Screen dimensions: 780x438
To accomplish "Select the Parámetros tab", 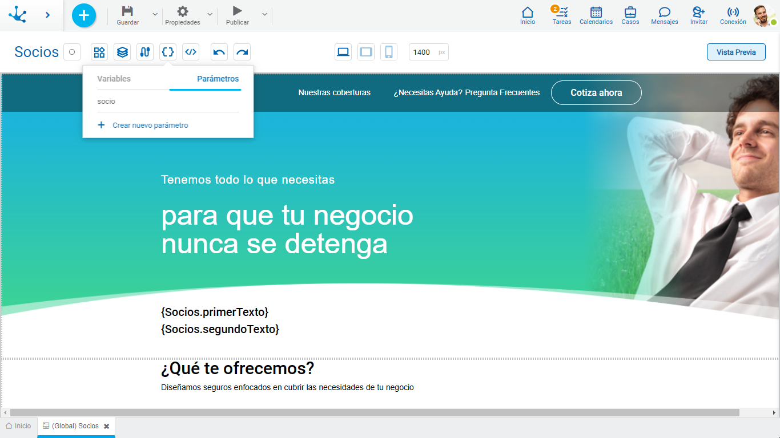I will [x=218, y=79].
